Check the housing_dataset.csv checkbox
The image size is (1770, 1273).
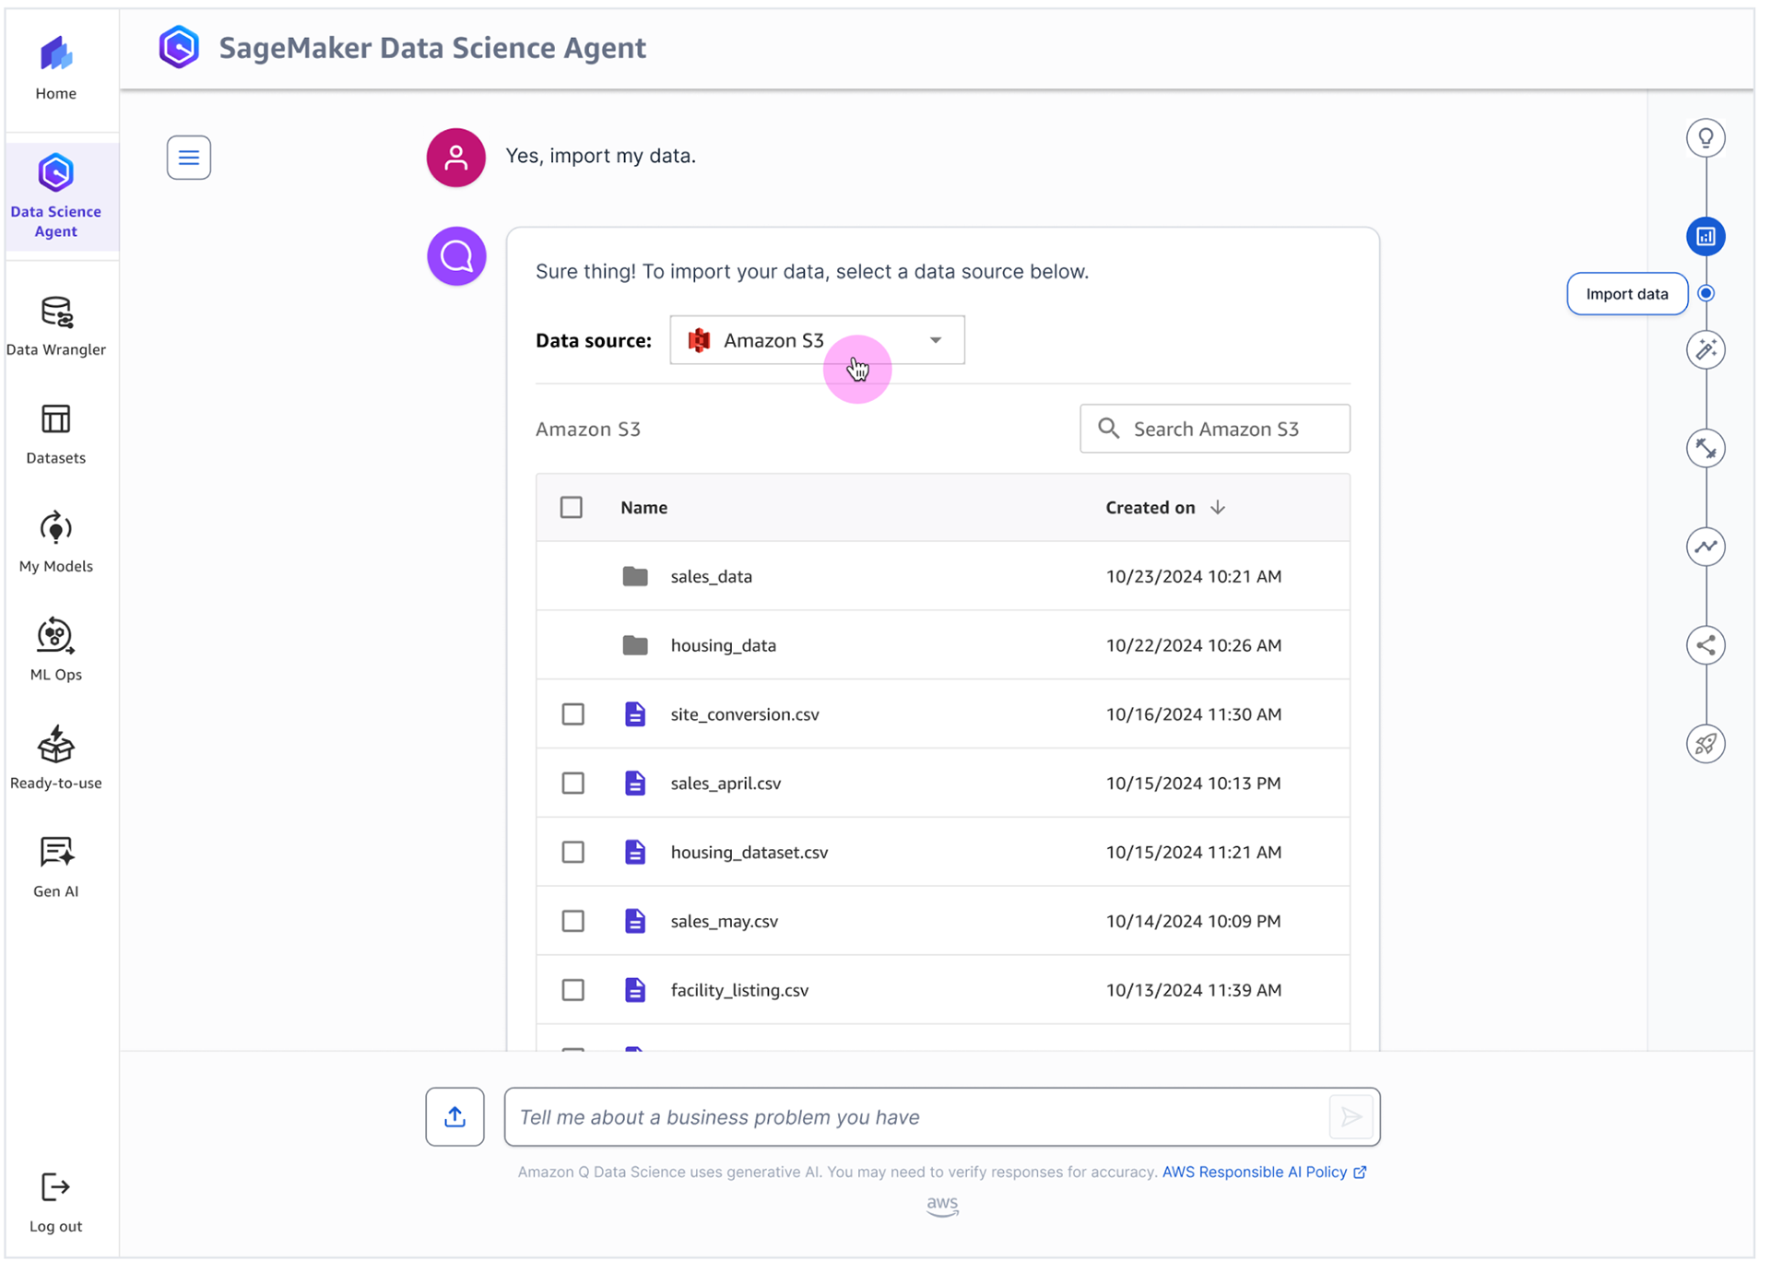point(572,853)
